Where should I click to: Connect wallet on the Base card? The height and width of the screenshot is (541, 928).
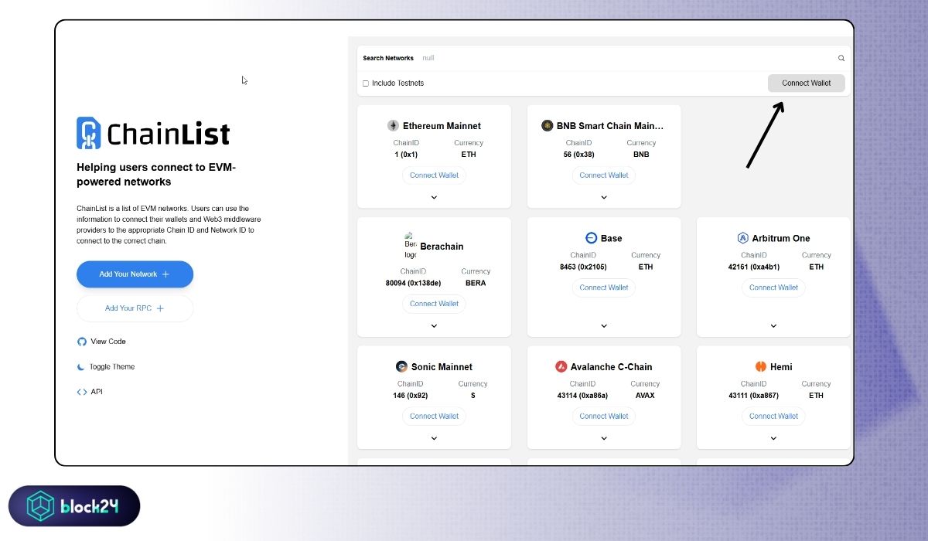point(604,288)
